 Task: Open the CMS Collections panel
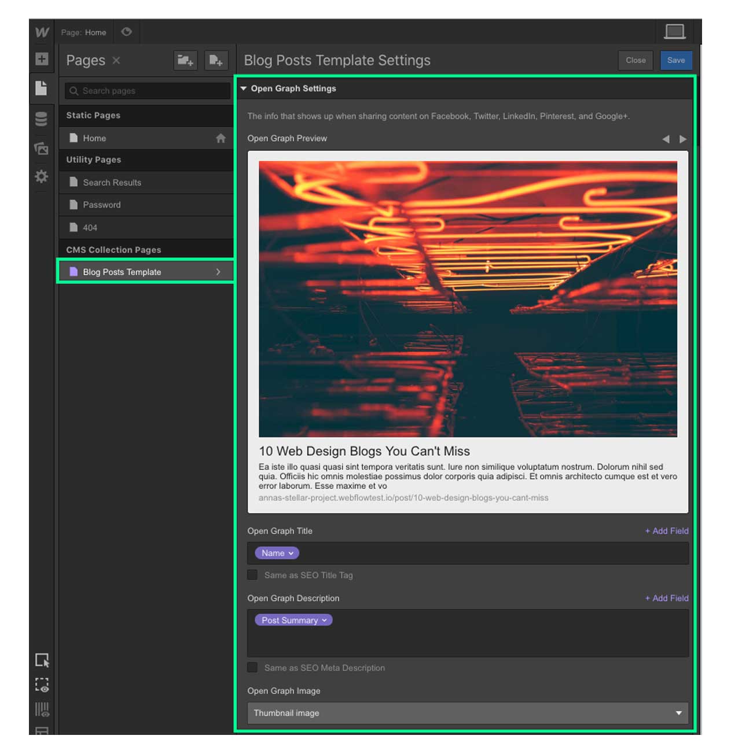point(41,119)
